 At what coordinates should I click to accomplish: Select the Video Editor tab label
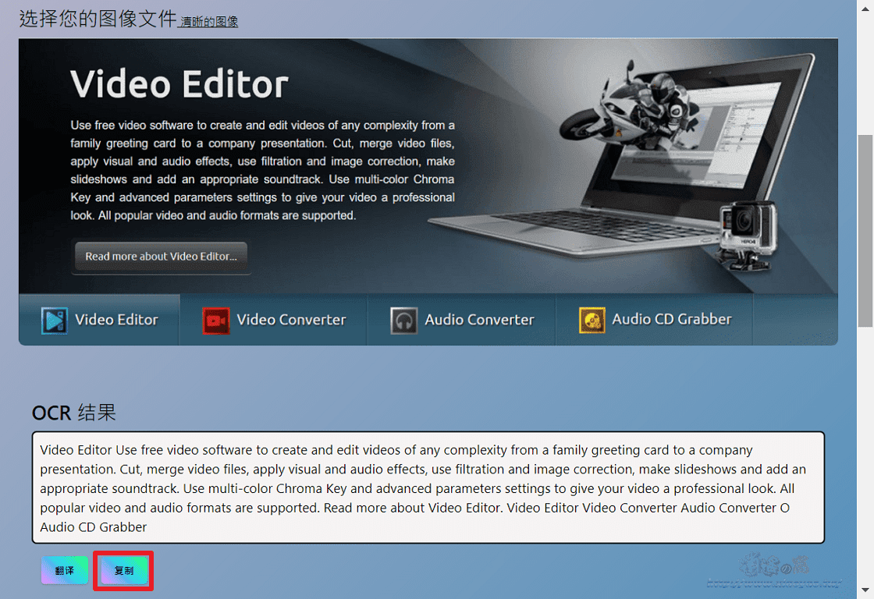[x=116, y=320]
